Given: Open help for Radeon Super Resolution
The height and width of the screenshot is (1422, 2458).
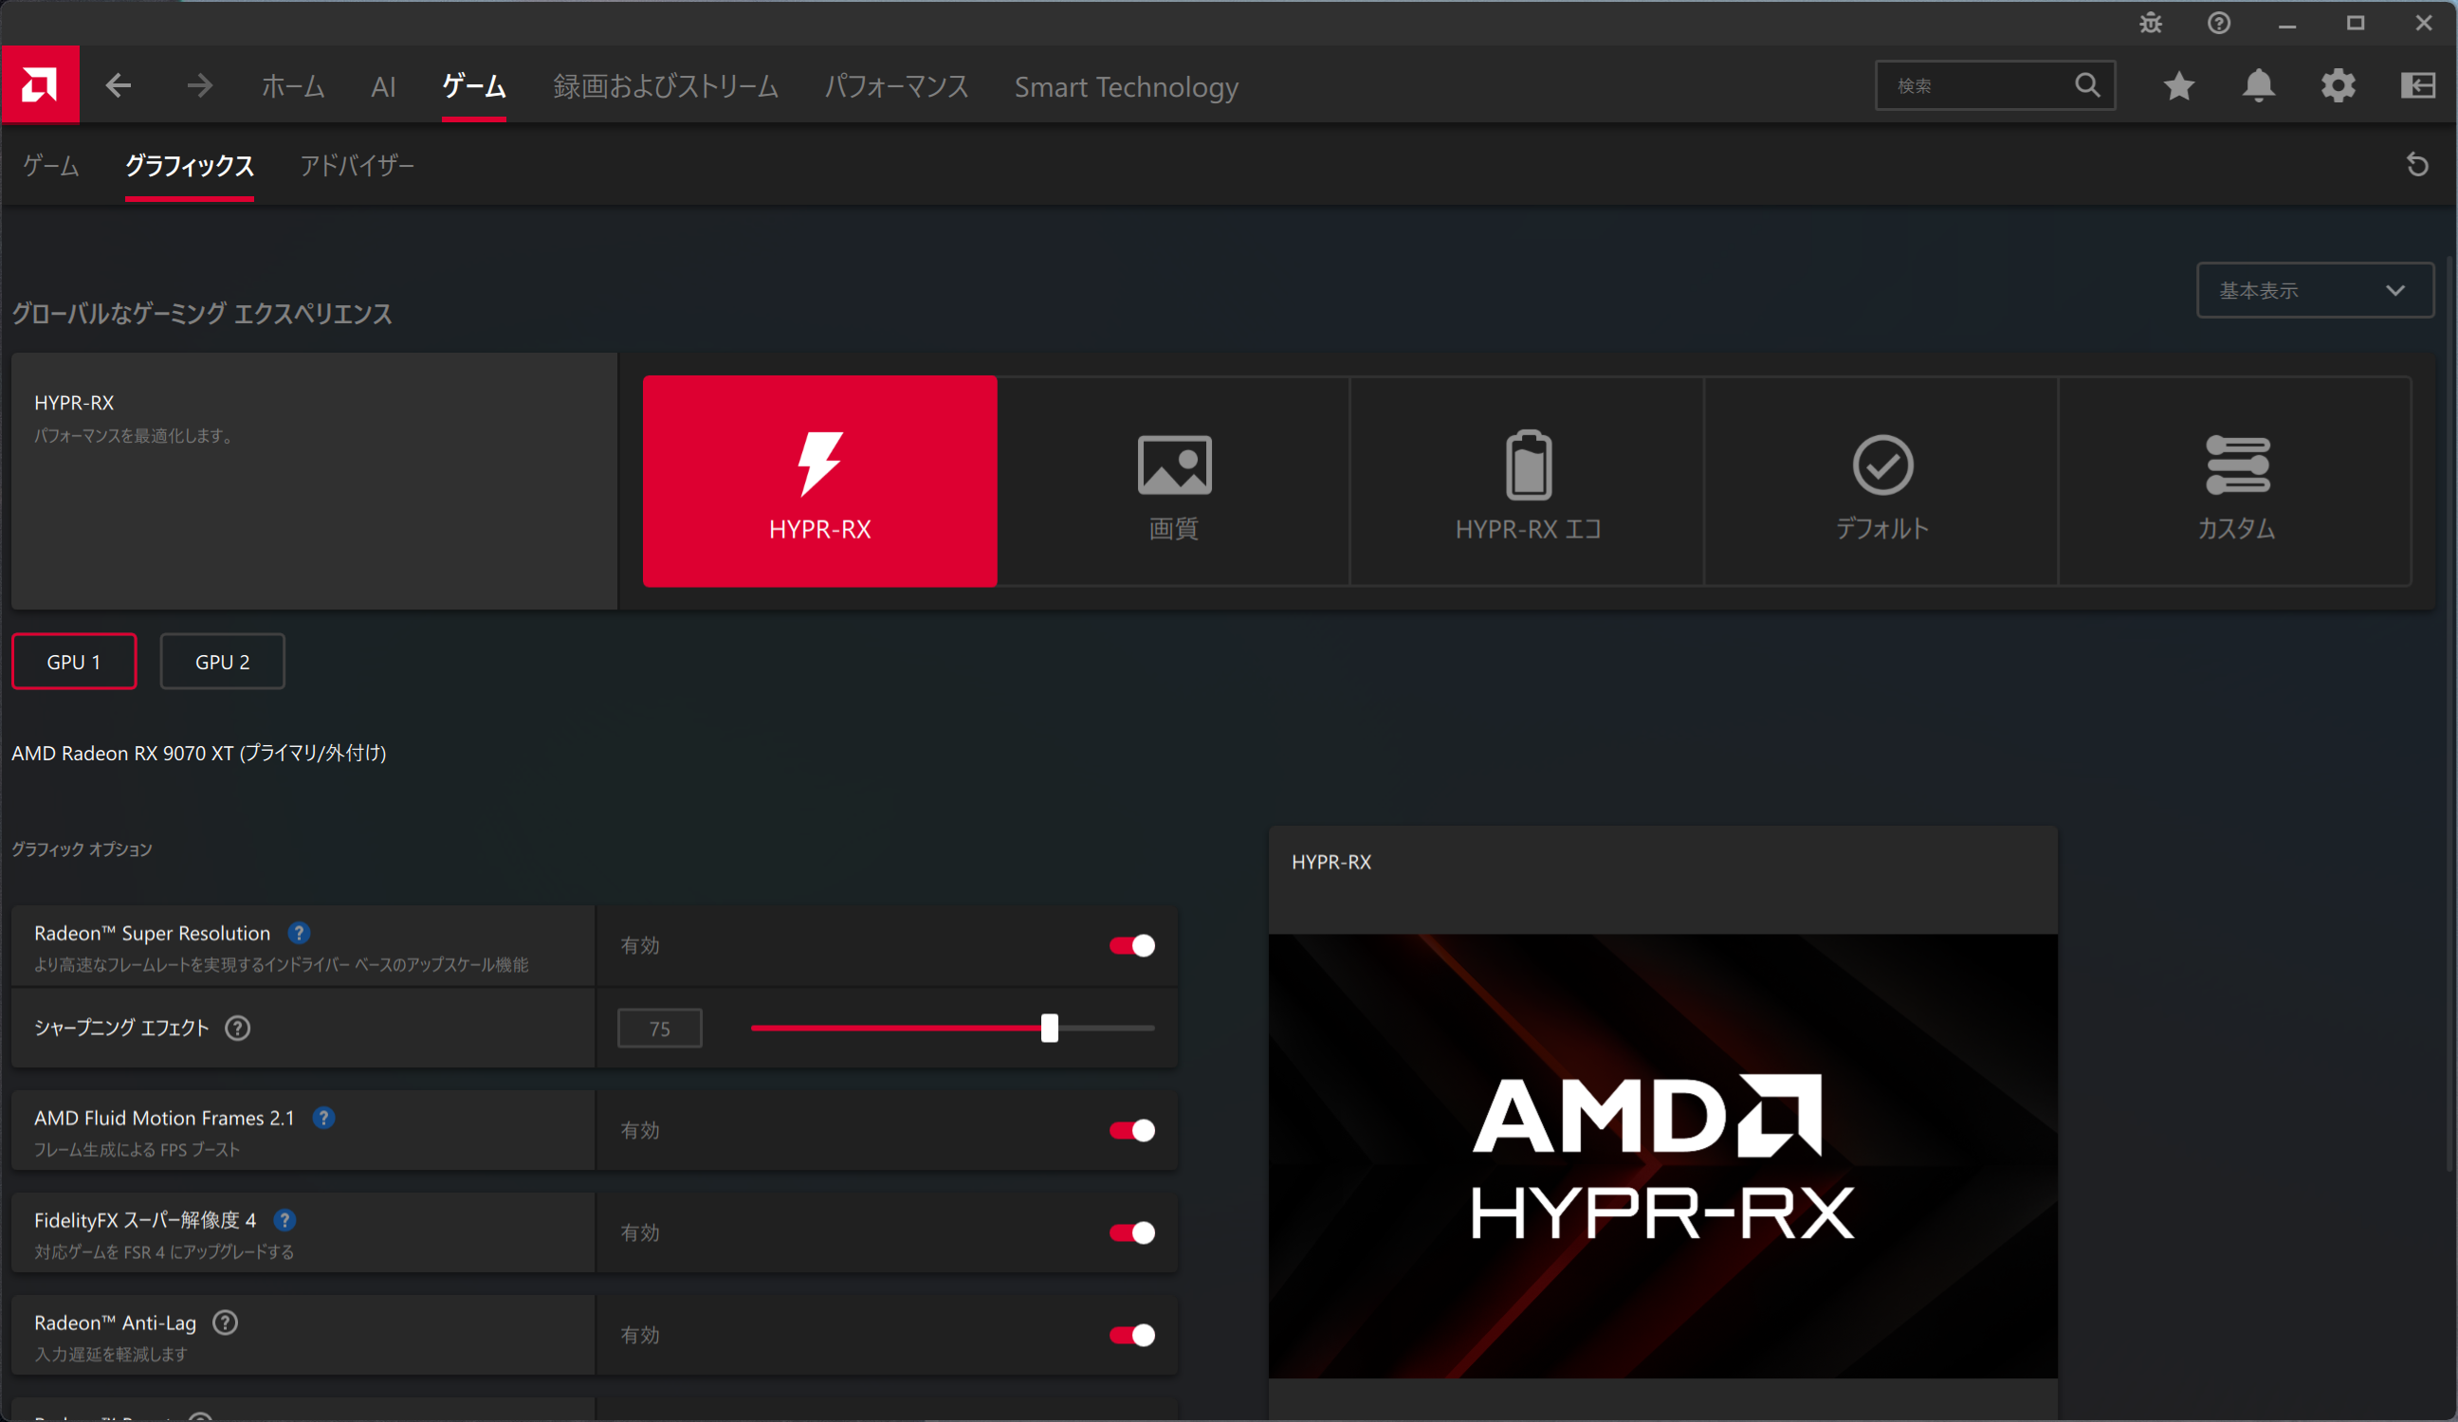Looking at the screenshot, I should [x=299, y=934].
